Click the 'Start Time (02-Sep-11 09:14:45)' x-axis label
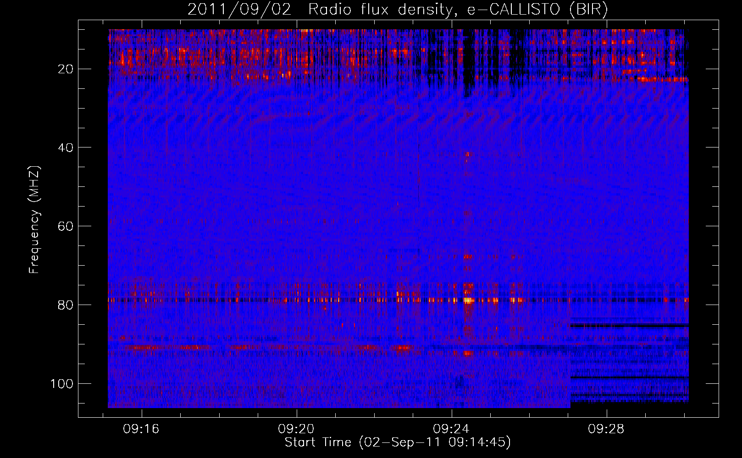This screenshot has height=458, width=742. (398, 442)
